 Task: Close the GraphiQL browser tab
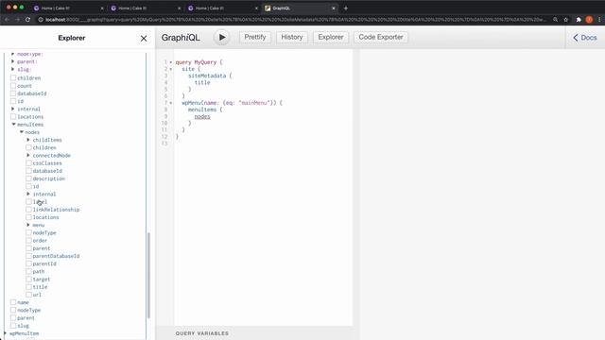coord(334,8)
